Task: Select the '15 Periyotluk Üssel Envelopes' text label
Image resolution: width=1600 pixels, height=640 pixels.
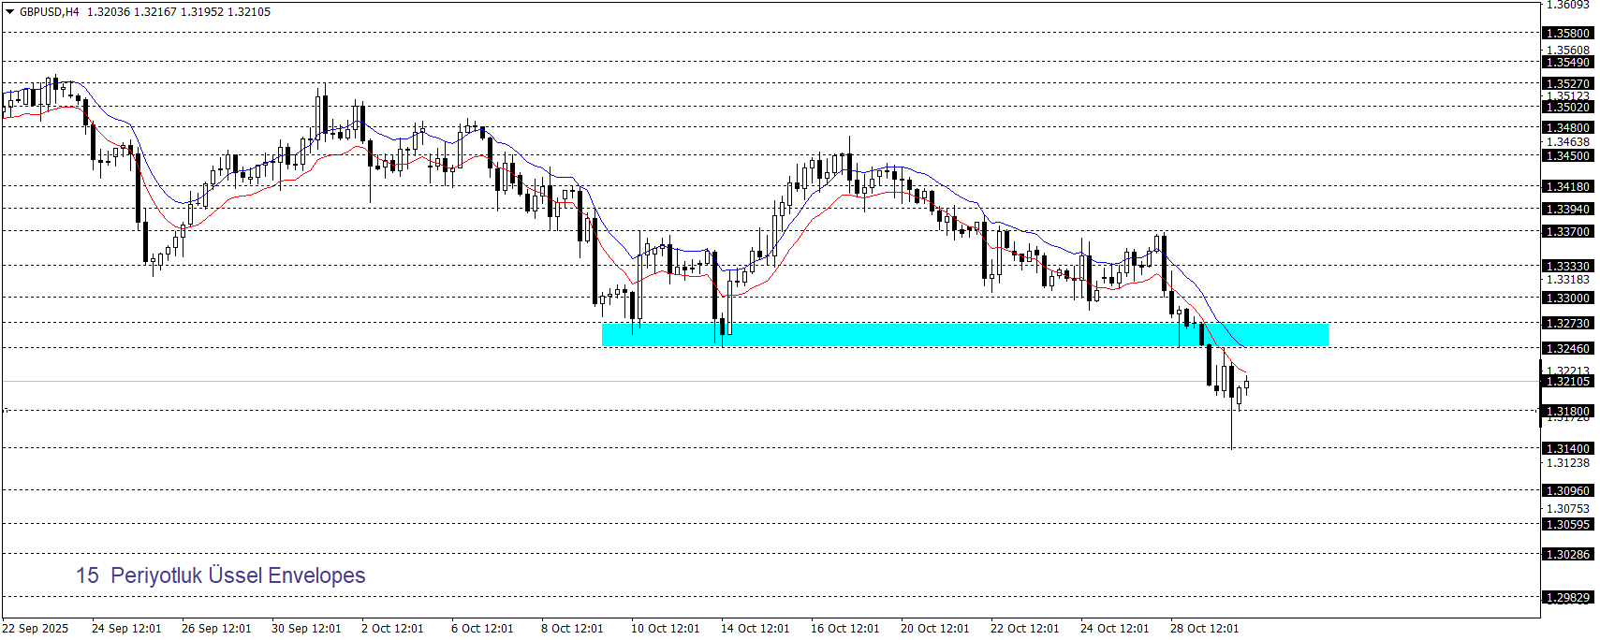Action: (x=221, y=575)
